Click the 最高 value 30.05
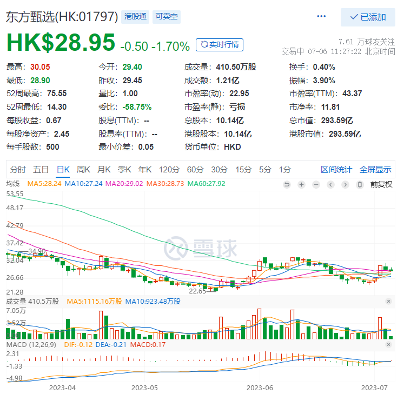Viewport: 404px width, 394px height. click(x=40, y=67)
